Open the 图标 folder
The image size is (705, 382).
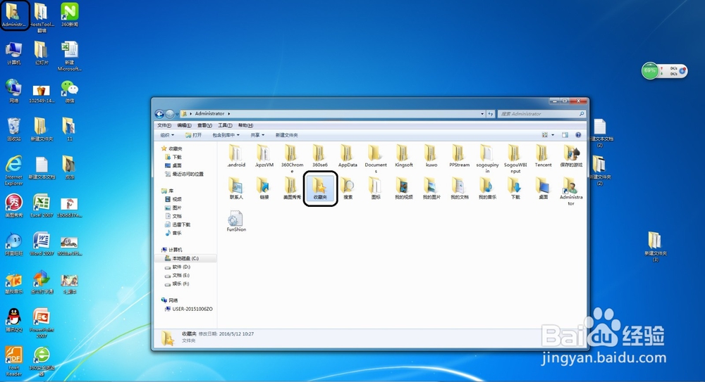pyautogui.click(x=376, y=188)
